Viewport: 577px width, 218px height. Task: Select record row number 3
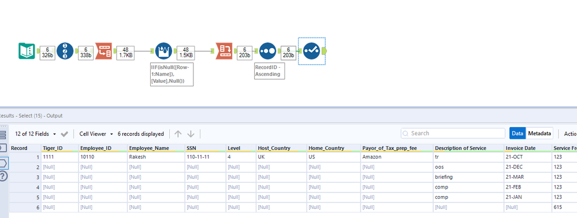point(25,177)
